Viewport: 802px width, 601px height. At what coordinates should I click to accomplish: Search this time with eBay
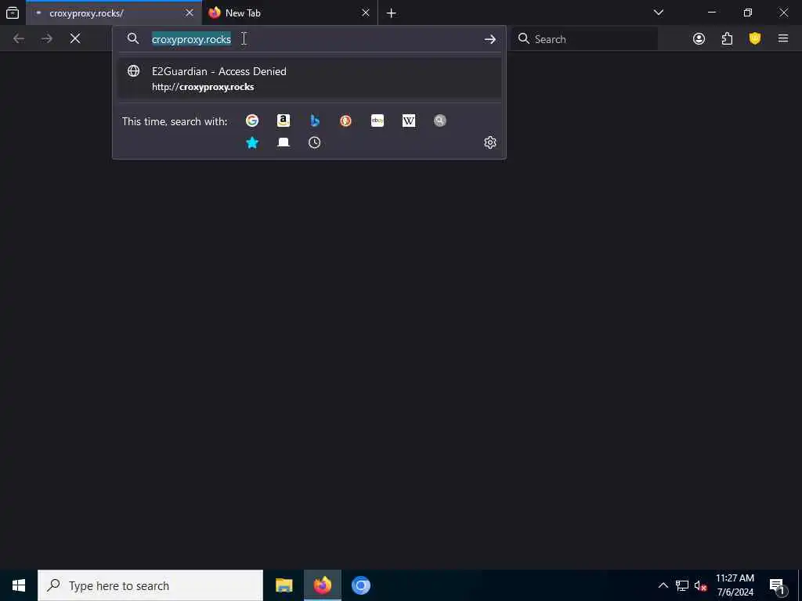[x=378, y=121]
